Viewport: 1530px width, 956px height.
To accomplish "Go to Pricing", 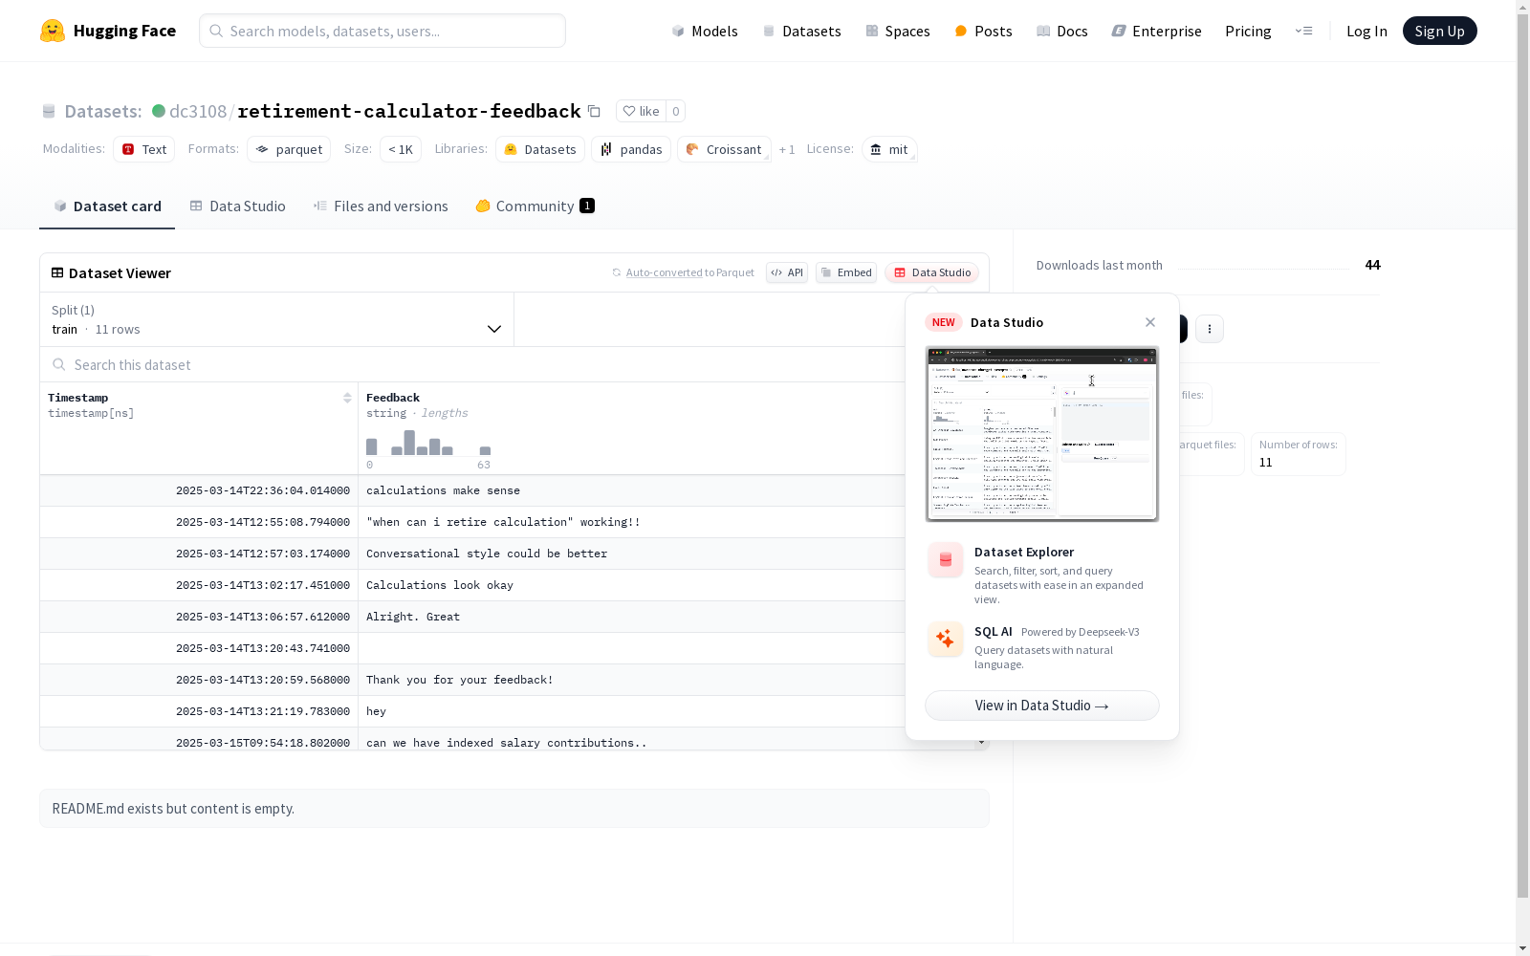I will click(1248, 31).
